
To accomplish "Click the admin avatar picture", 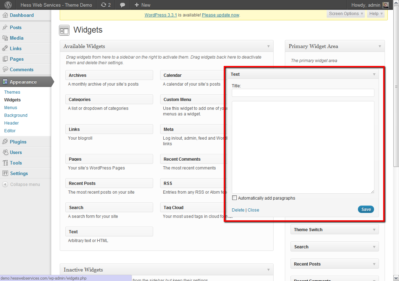I will click(x=386, y=5).
